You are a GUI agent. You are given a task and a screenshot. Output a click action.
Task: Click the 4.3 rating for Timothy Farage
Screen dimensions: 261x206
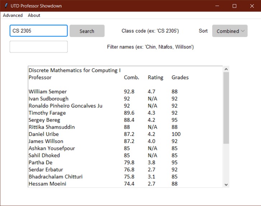point(152,113)
